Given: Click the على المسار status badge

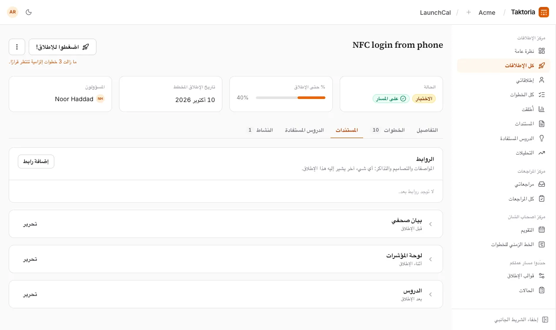Looking at the screenshot, I should (391, 99).
